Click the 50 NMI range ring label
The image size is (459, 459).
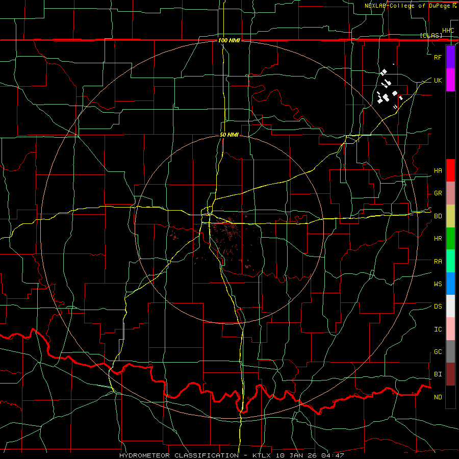pyautogui.click(x=229, y=135)
